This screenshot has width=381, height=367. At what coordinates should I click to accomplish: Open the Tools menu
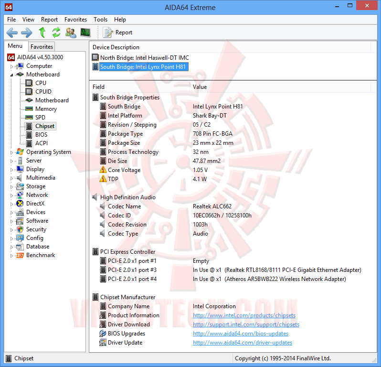pos(100,20)
